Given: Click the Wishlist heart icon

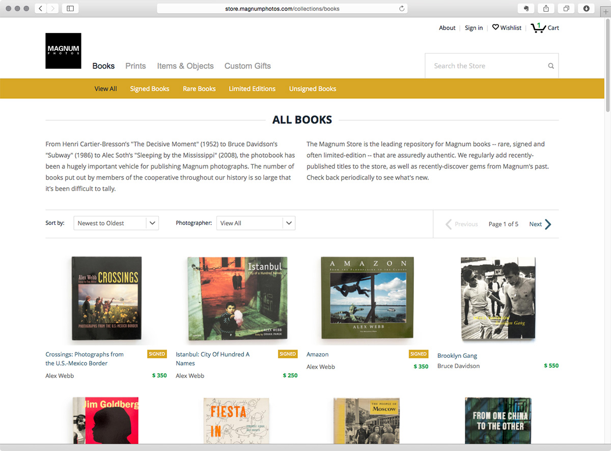Looking at the screenshot, I should [495, 27].
